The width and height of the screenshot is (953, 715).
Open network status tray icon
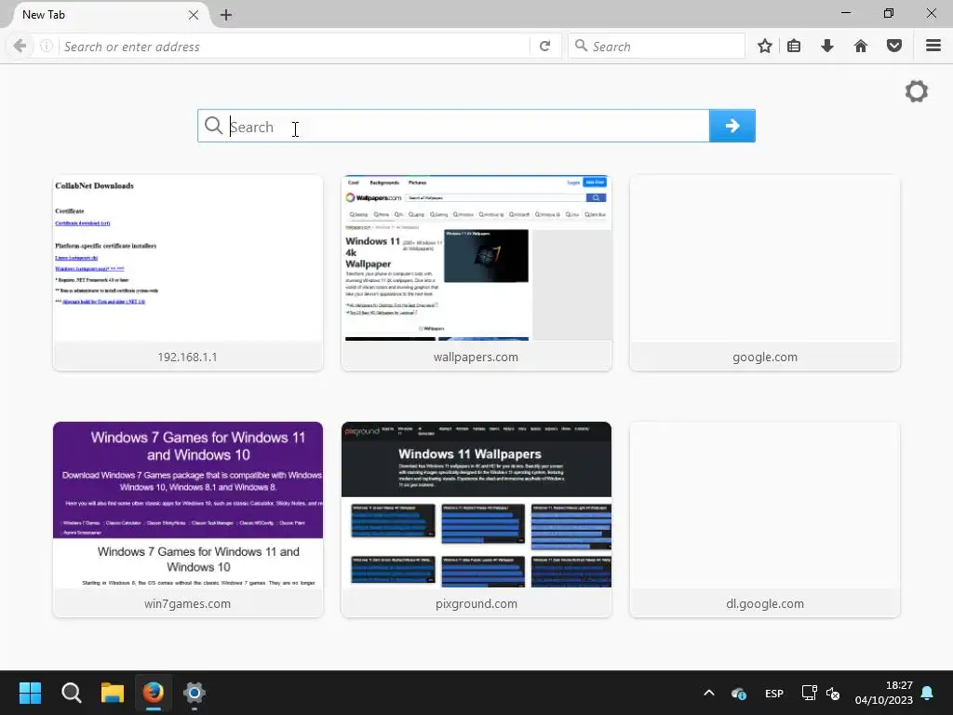coord(809,693)
